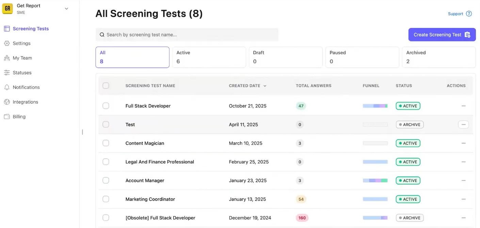Viewport: 480px width, 228px height.
Task: Switch to the Active filter tab
Action: click(209, 57)
